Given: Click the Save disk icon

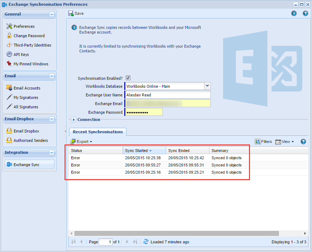Looking at the screenshot, I should coord(71,13).
